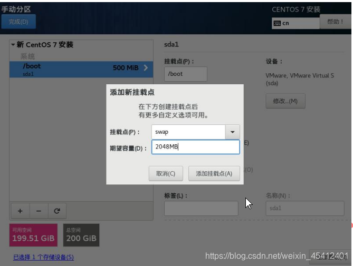
Task: Click the Done (完成) button
Action: click(x=18, y=22)
